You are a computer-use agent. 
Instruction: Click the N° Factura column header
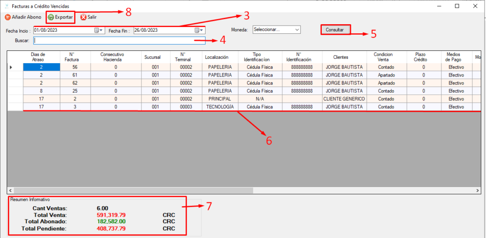75,57
